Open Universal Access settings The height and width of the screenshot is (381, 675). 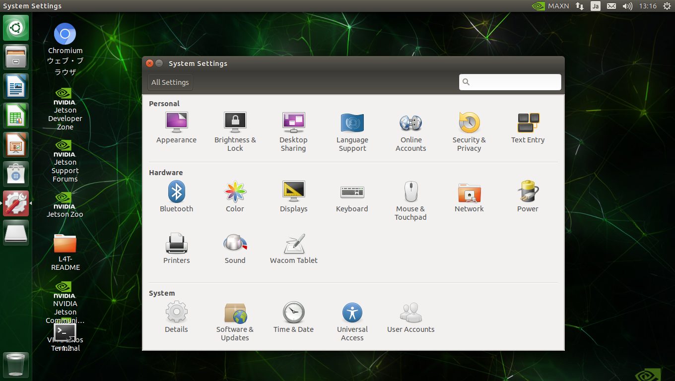click(352, 321)
